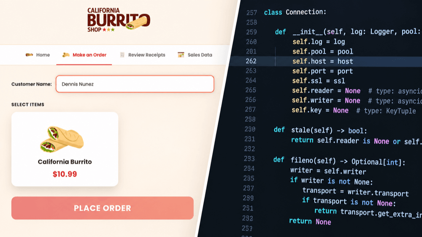Open the Home tab
The width and height of the screenshot is (422, 237).
pyautogui.click(x=38, y=55)
